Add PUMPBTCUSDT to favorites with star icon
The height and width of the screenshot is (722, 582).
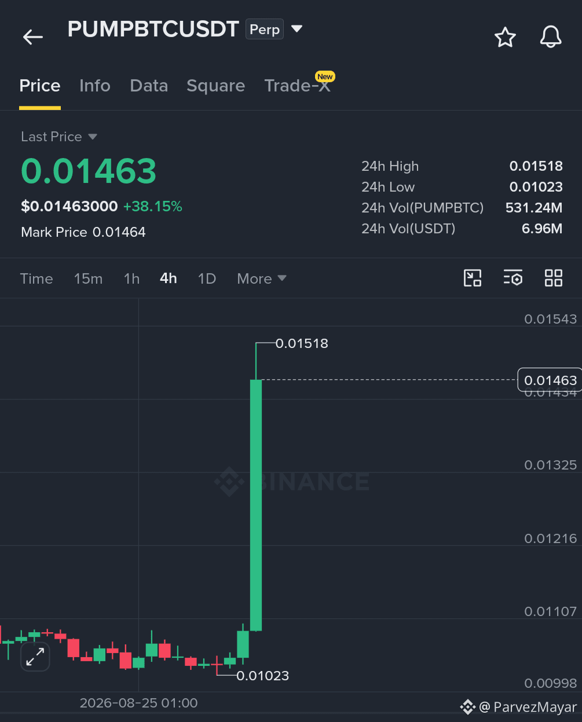click(505, 37)
